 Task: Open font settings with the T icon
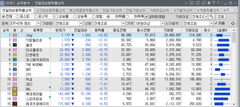click(214, 3)
